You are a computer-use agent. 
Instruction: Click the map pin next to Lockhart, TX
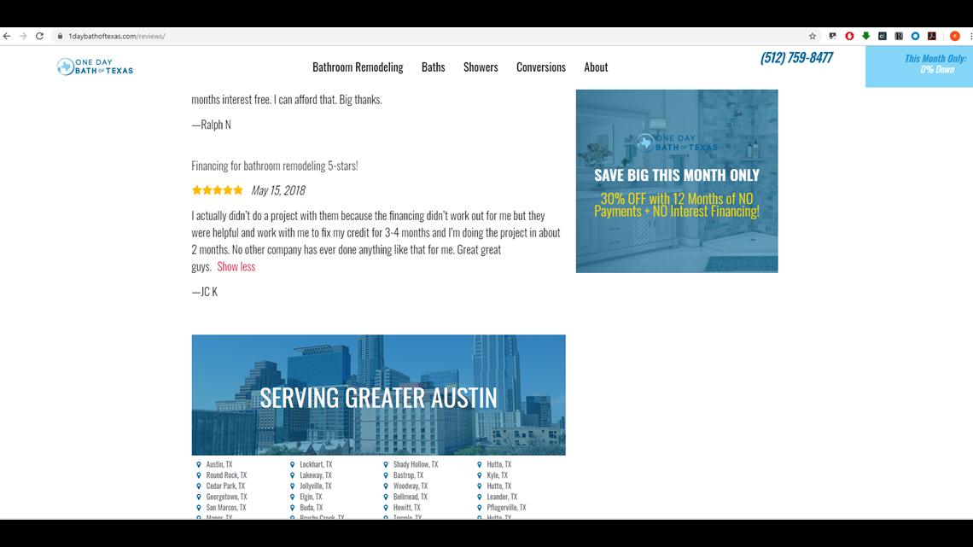point(292,464)
